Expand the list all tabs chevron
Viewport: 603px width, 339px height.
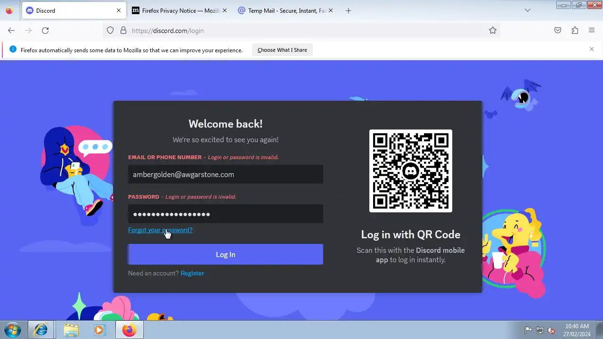(x=528, y=10)
